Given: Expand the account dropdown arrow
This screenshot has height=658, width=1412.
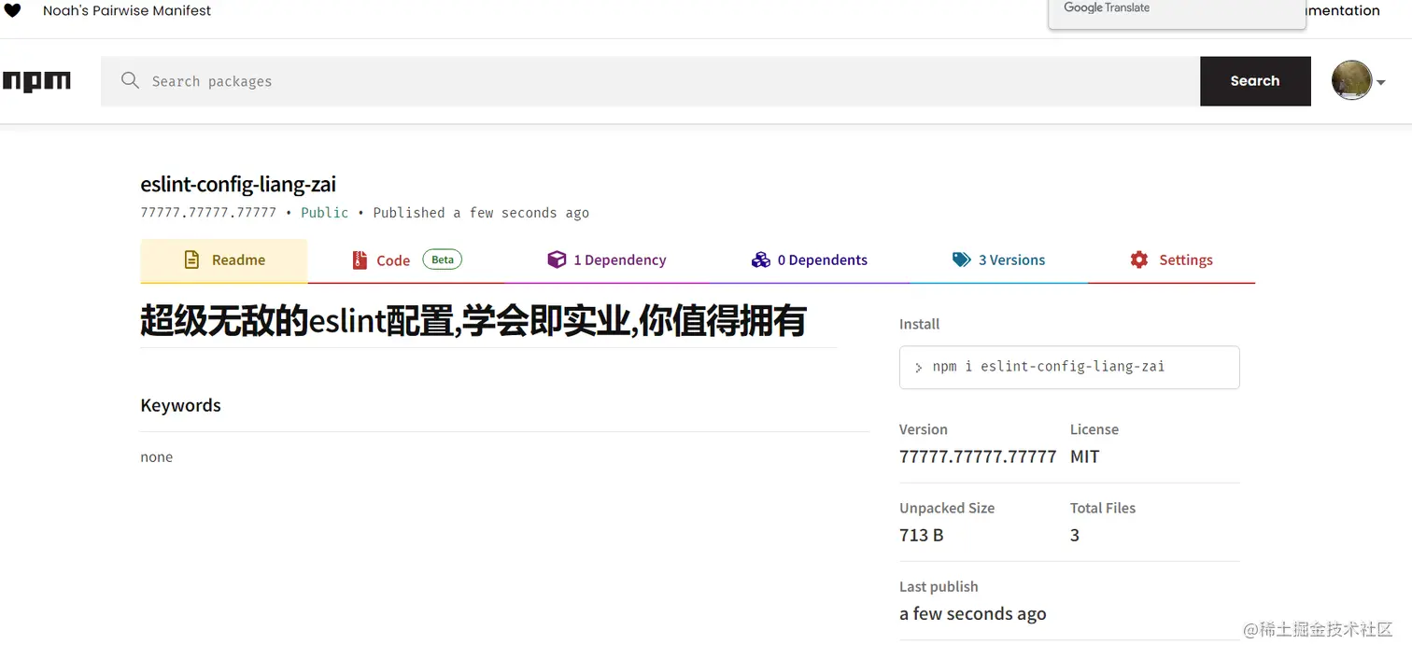Looking at the screenshot, I should [x=1380, y=82].
